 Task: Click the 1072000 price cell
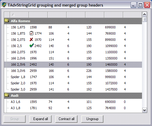(111, 83)
